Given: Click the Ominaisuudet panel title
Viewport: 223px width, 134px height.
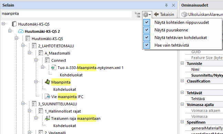Looking at the screenshot, I should click(195, 5).
